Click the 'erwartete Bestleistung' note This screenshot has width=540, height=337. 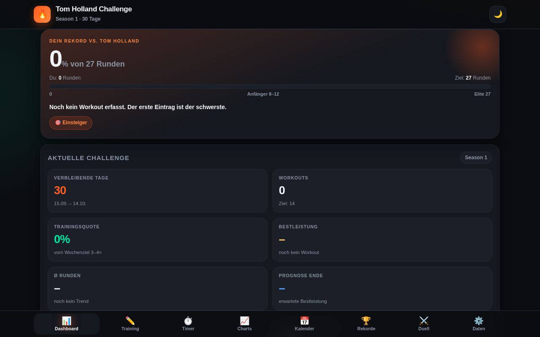pyautogui.click(x=303, y=301)
